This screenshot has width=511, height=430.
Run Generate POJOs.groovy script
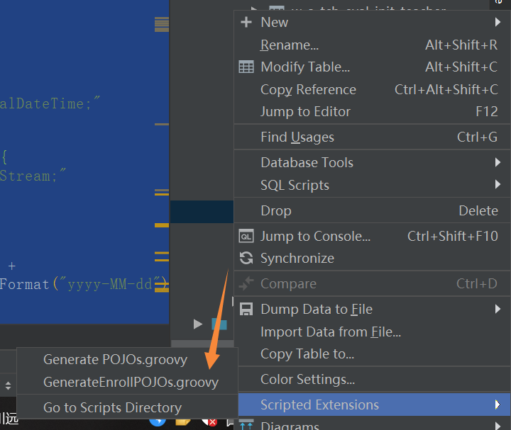pos(115,359)
